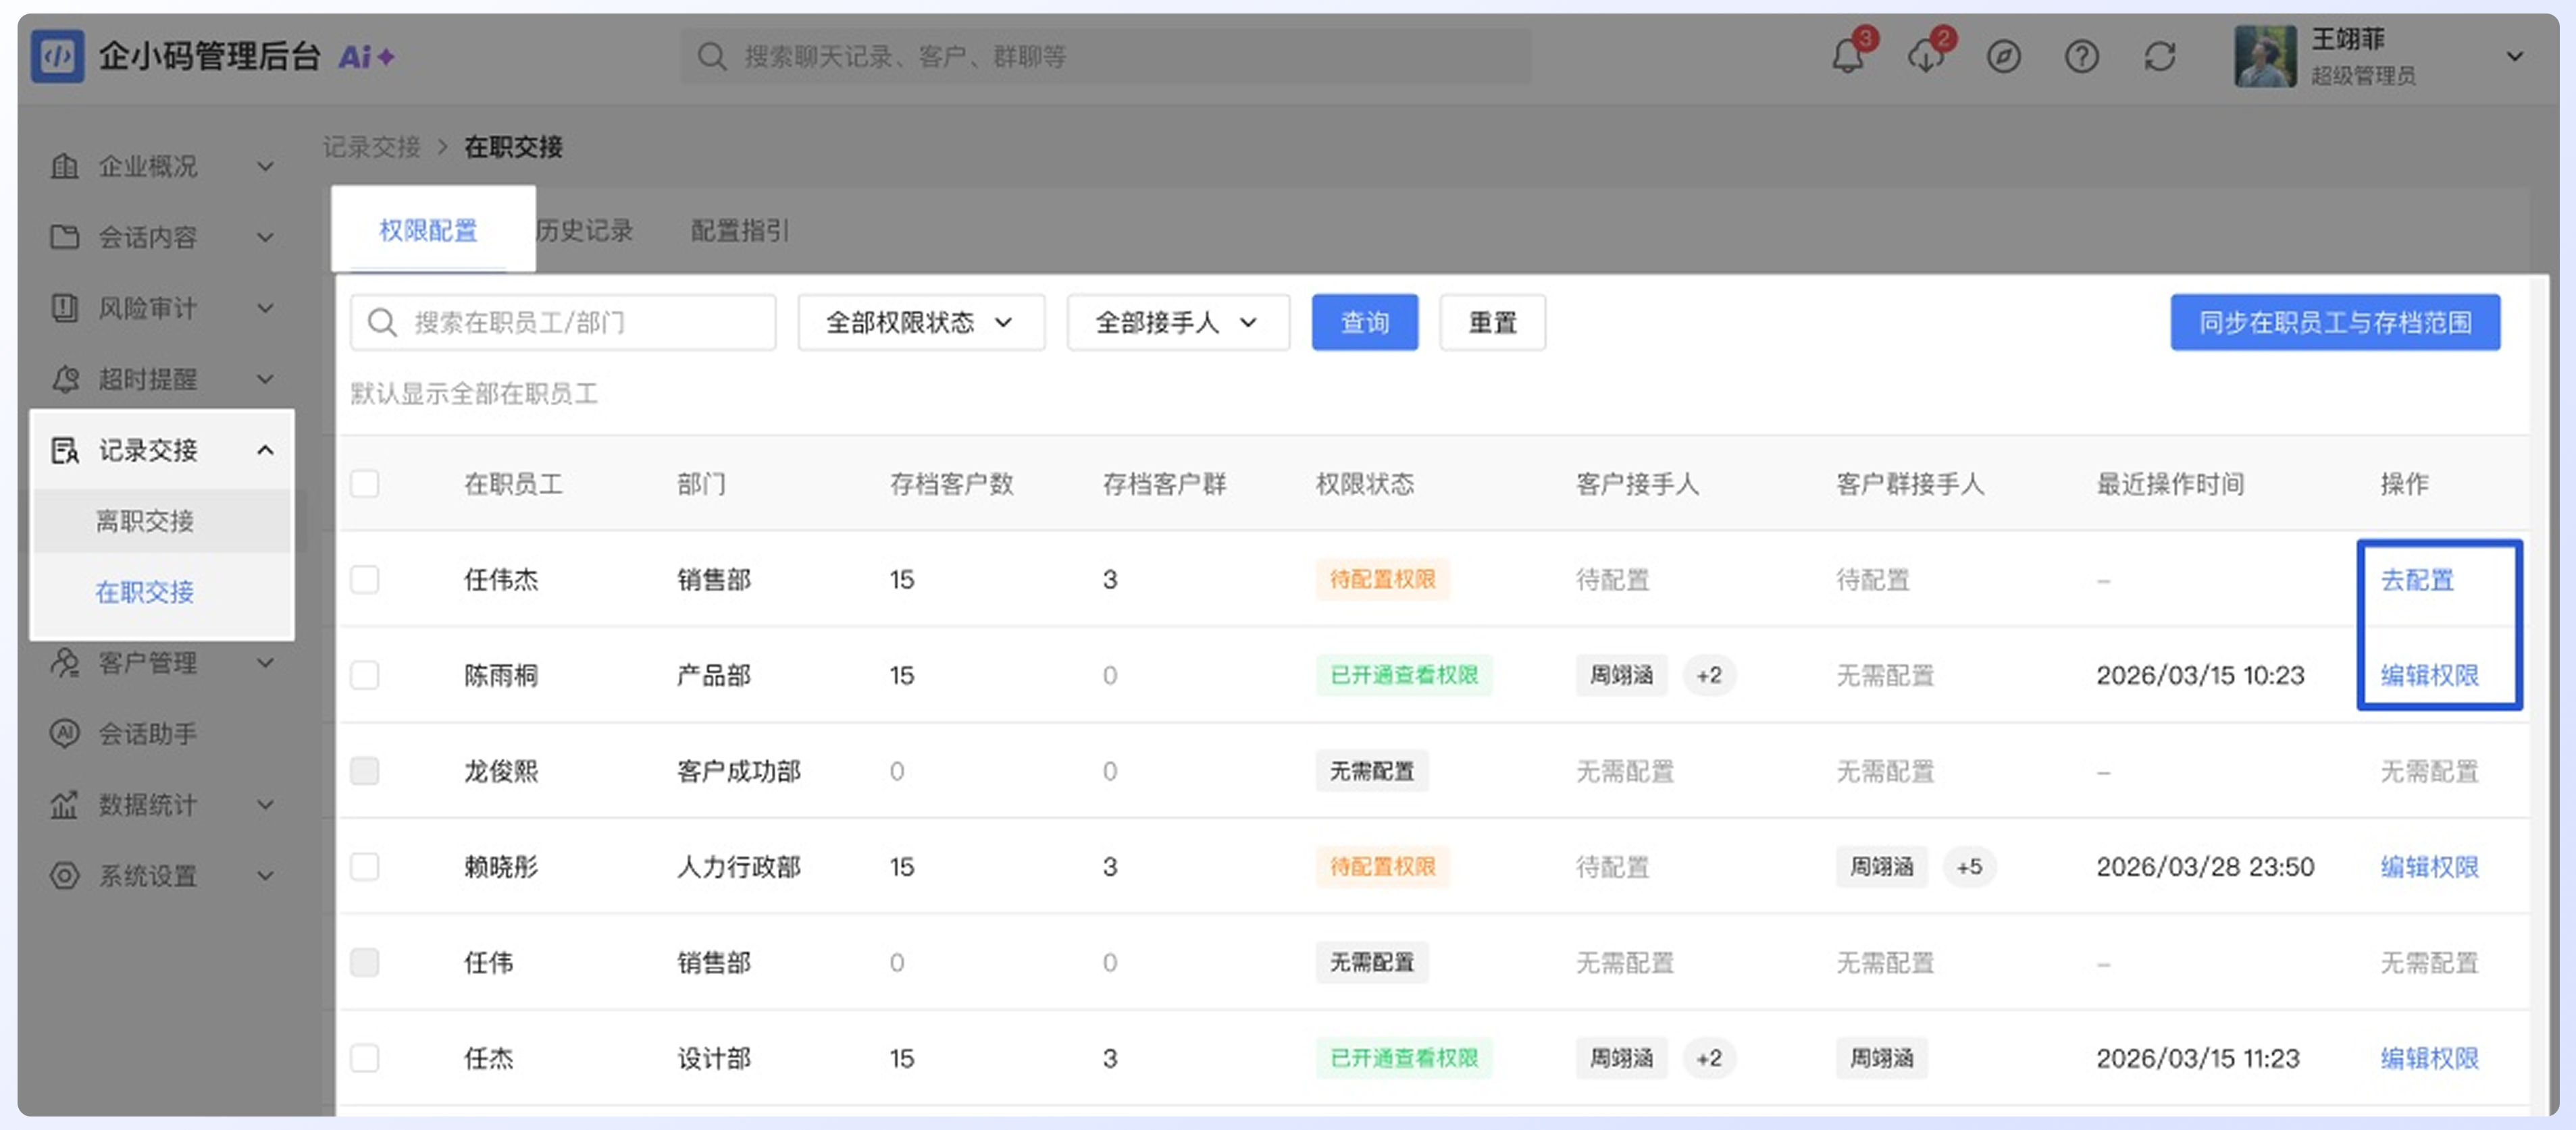
Task: Click the 会话内容 folder icon
Action: pos(65,237)
